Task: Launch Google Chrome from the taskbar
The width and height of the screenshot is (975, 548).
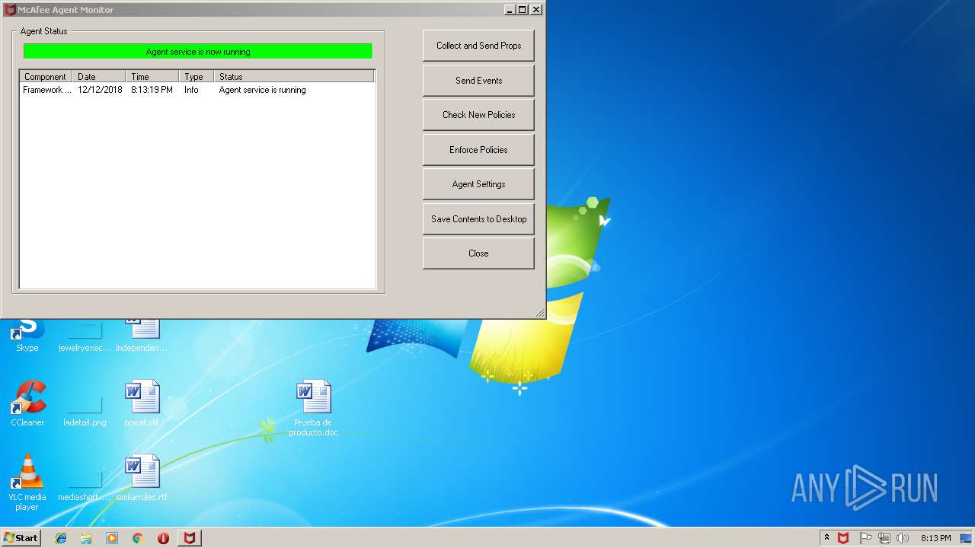Action: coord(137,538)
